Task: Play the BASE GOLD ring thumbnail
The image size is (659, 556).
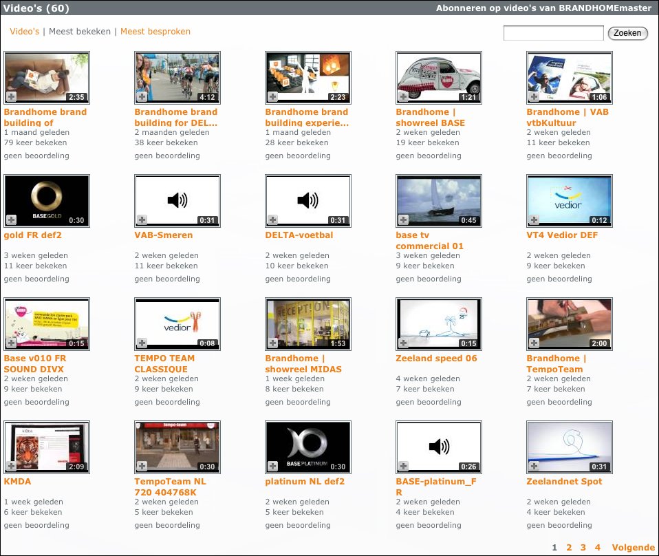Action: coord(47,201)
